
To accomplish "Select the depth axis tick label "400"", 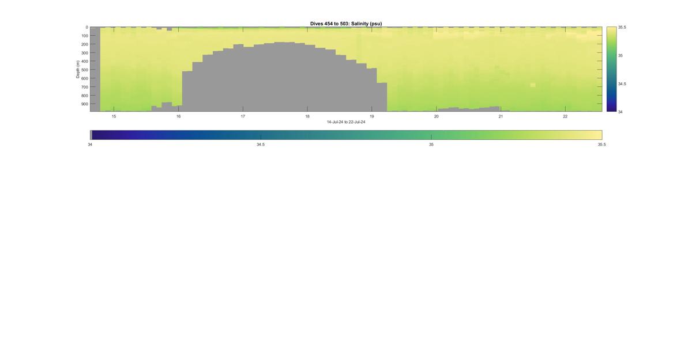I will point(85,61).
